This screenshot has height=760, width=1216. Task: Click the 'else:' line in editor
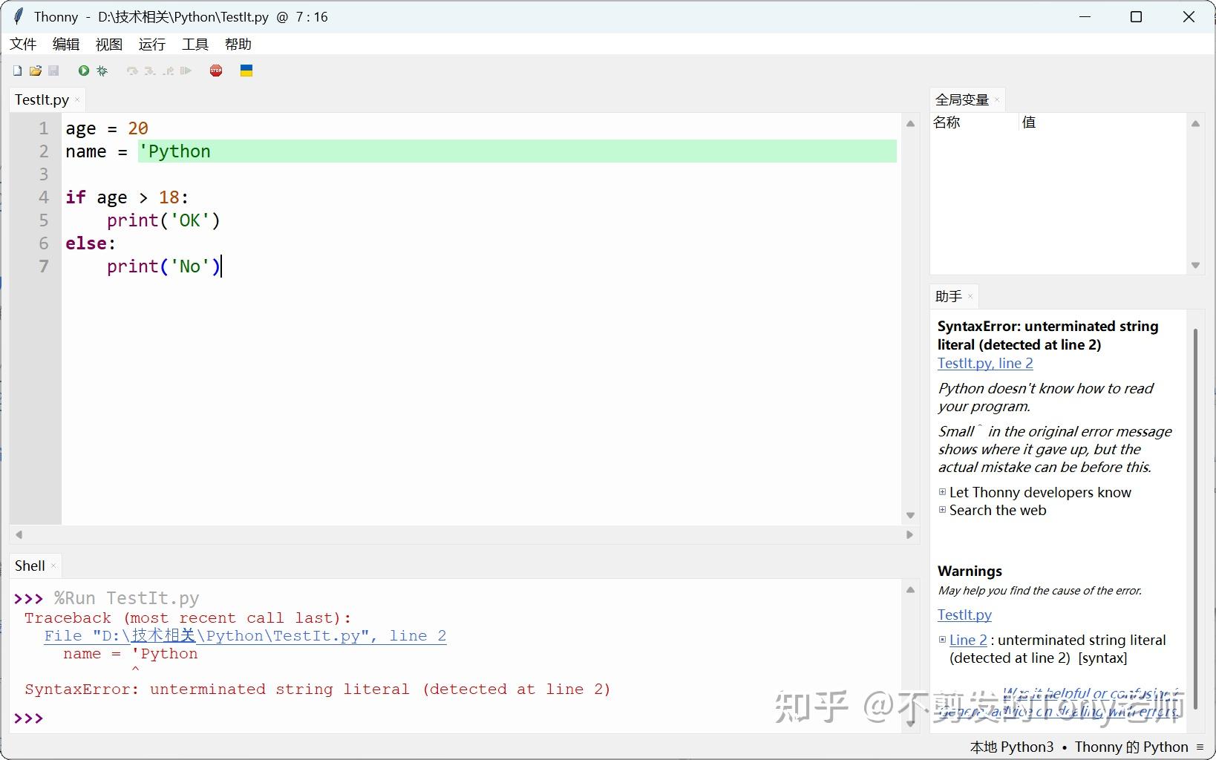(x=91, y=243)
